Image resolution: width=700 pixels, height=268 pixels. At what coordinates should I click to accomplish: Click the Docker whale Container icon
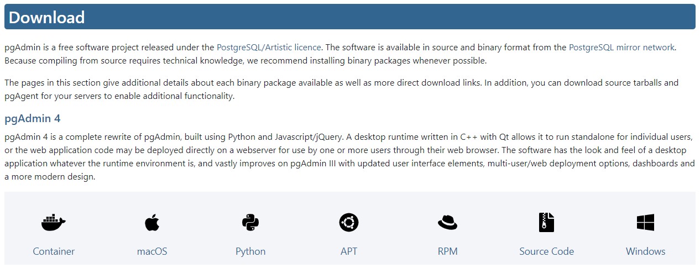point(54,223)
